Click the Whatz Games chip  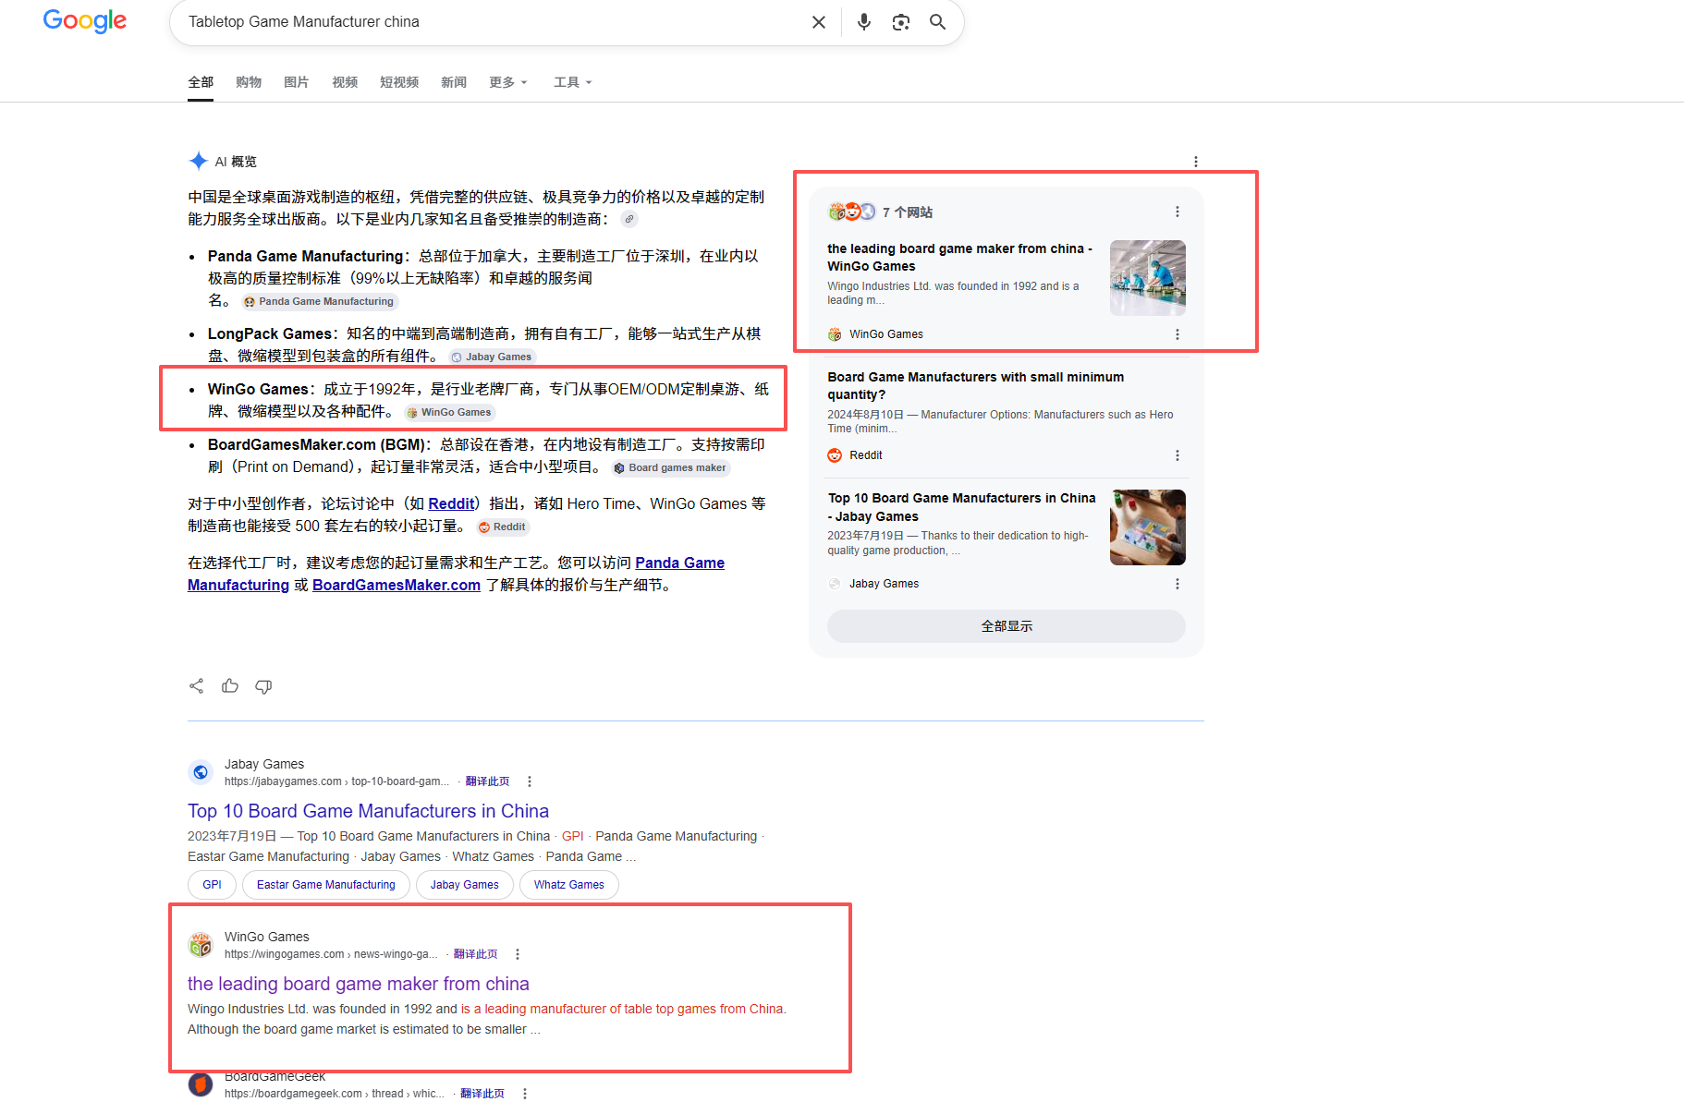[568, 885]
